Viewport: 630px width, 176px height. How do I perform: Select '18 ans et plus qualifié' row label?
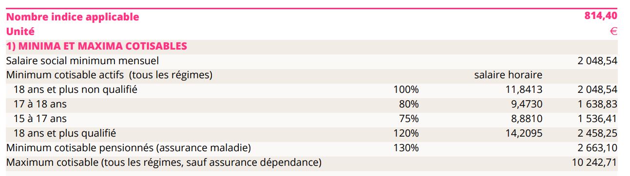click(x=65, y=133)
